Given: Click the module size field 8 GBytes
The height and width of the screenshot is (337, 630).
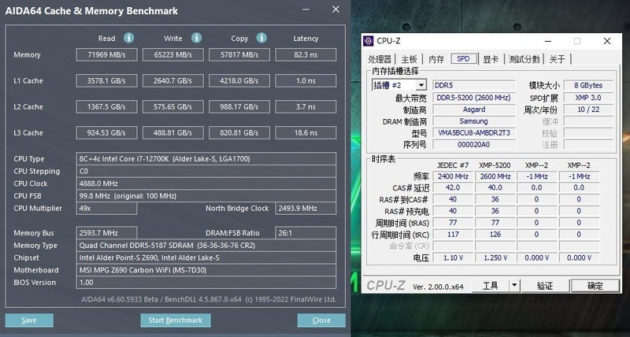Looking at the screenshot, I should click(x=588, y=85).
